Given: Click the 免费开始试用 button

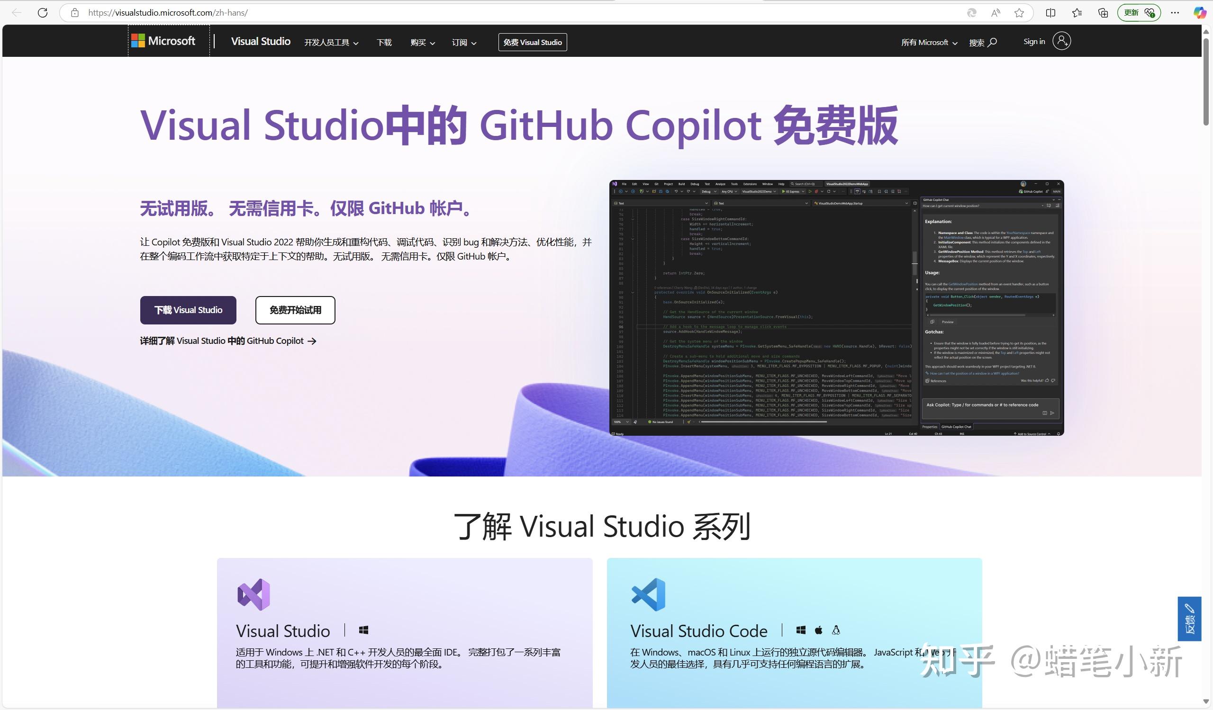Looking at the screenshot, I should point(295,310).
